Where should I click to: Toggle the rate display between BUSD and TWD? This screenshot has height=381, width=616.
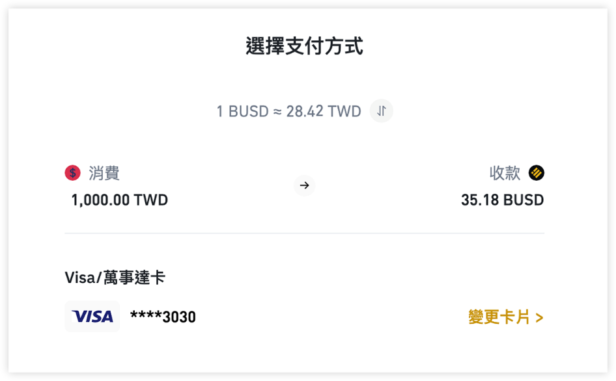click(x=381, y=111)
